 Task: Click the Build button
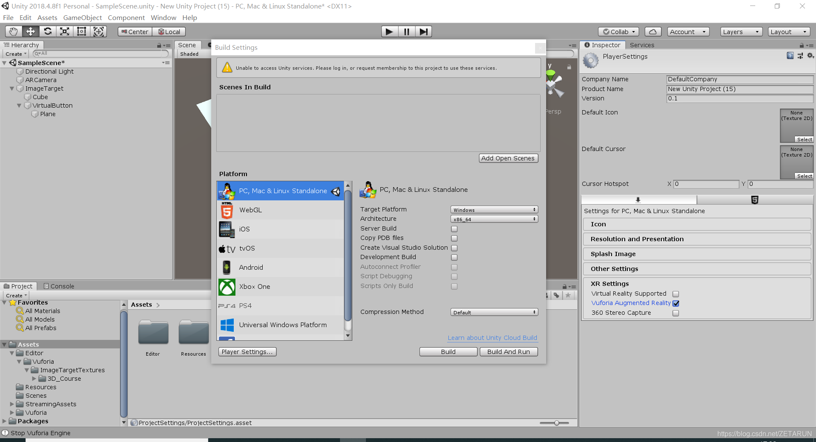[448, 352]
